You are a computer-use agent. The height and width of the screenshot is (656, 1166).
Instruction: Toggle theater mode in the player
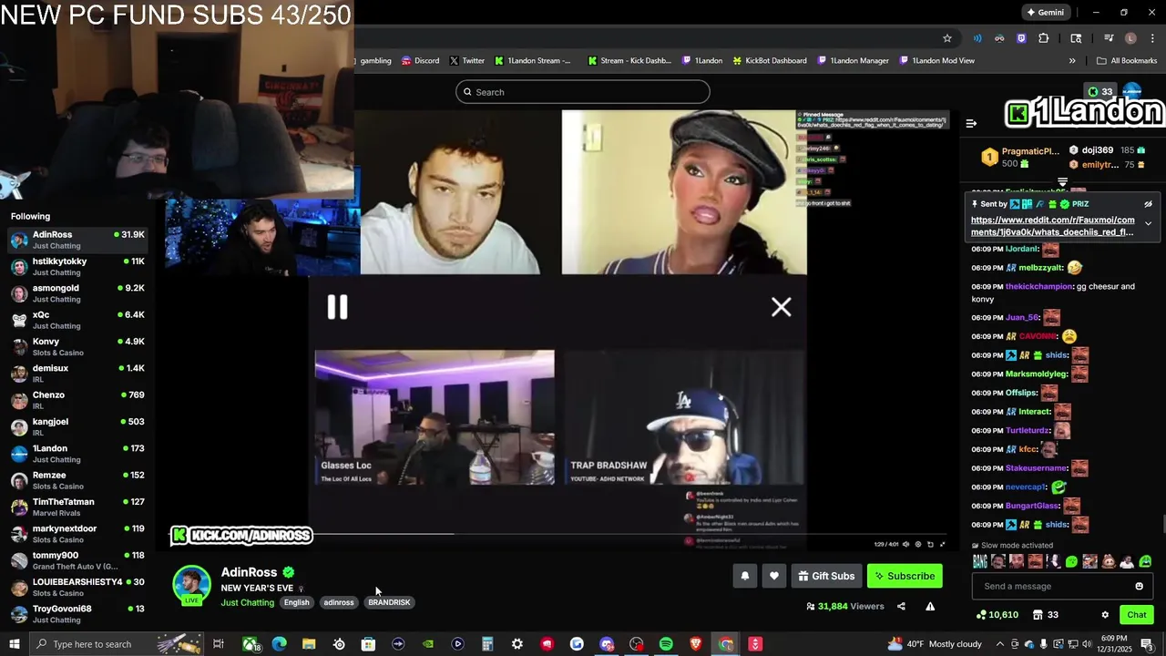930,544
